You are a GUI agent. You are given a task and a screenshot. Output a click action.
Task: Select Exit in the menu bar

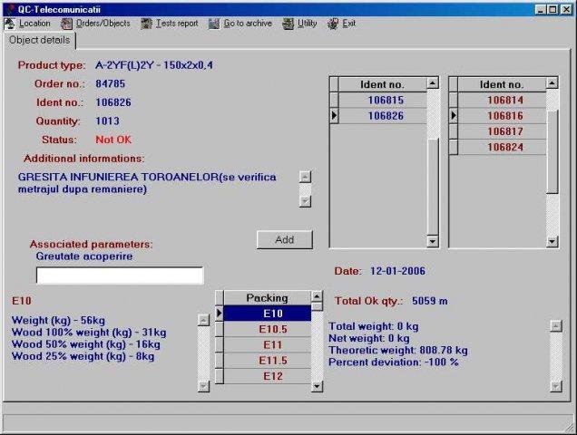349,24
